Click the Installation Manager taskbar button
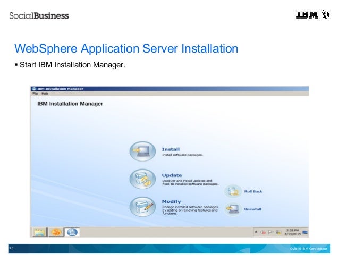The height and width of the screenshot is (262, 339). coord(72,232)
